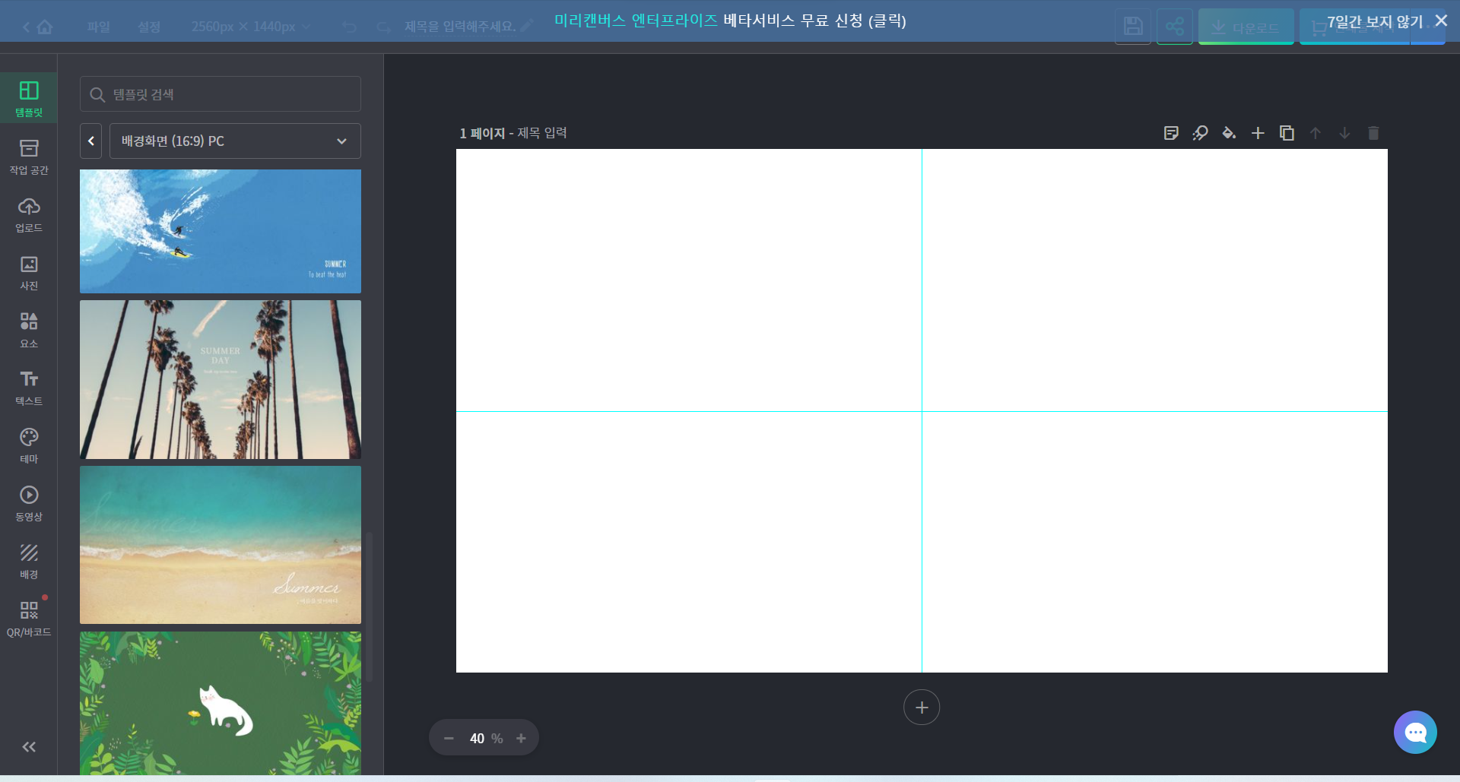Click the enterprise beta service banner link

point(730,21)
